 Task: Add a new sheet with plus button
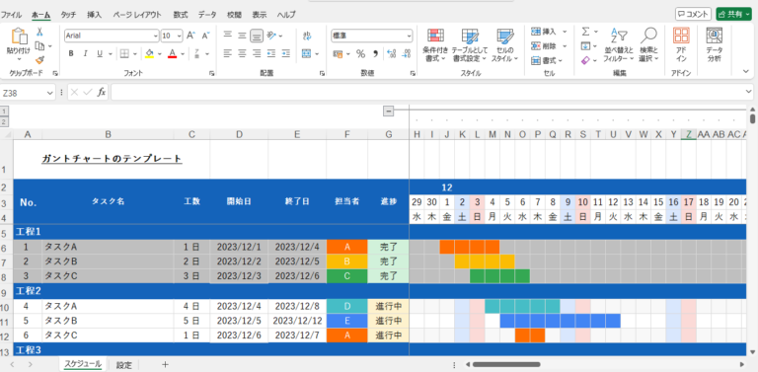tap(165, 364)
